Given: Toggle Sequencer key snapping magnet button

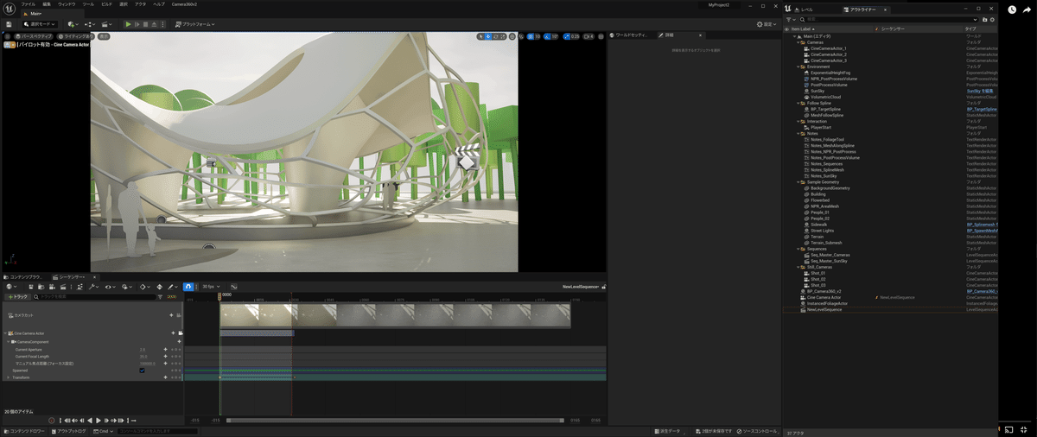Looking at the screenshot, I should [x=188, y=287].
